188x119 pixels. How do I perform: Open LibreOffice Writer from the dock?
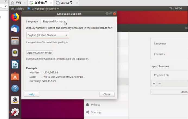point(15,65)
